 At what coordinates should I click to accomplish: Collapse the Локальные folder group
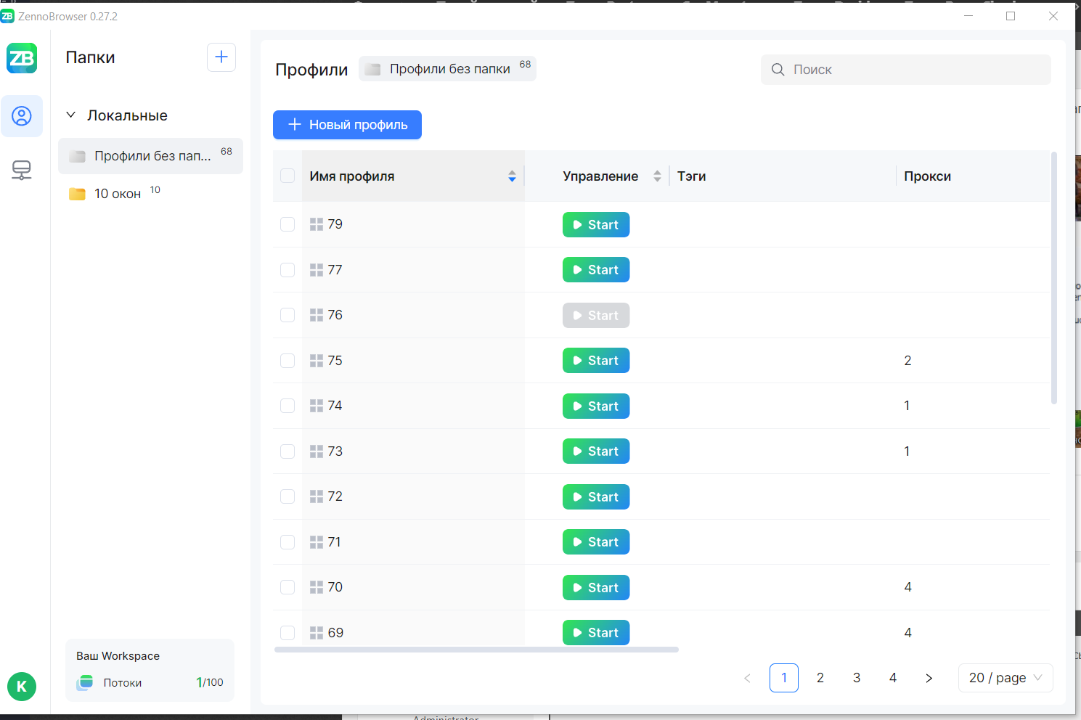coord(71,115)
